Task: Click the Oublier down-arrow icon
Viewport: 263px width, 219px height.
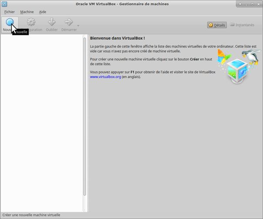Action: click(52, 22)
